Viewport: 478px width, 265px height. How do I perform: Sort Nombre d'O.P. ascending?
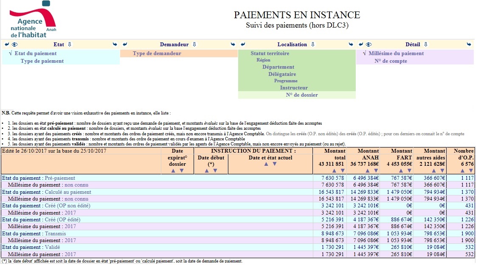[462, 171]
